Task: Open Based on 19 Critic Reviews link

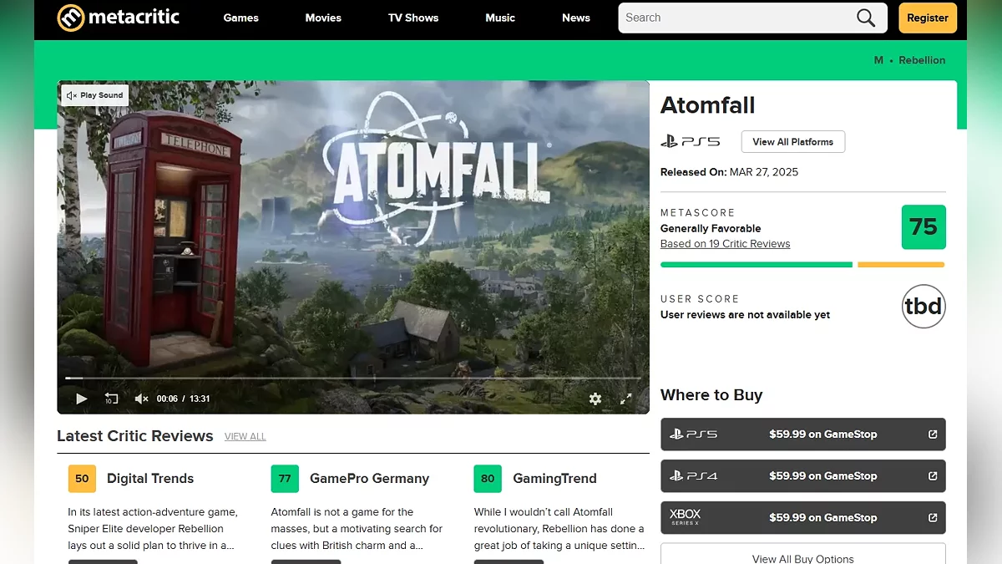Action: 725,244
